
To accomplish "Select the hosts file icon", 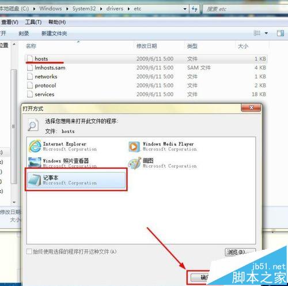I will (x=30, y=59).
